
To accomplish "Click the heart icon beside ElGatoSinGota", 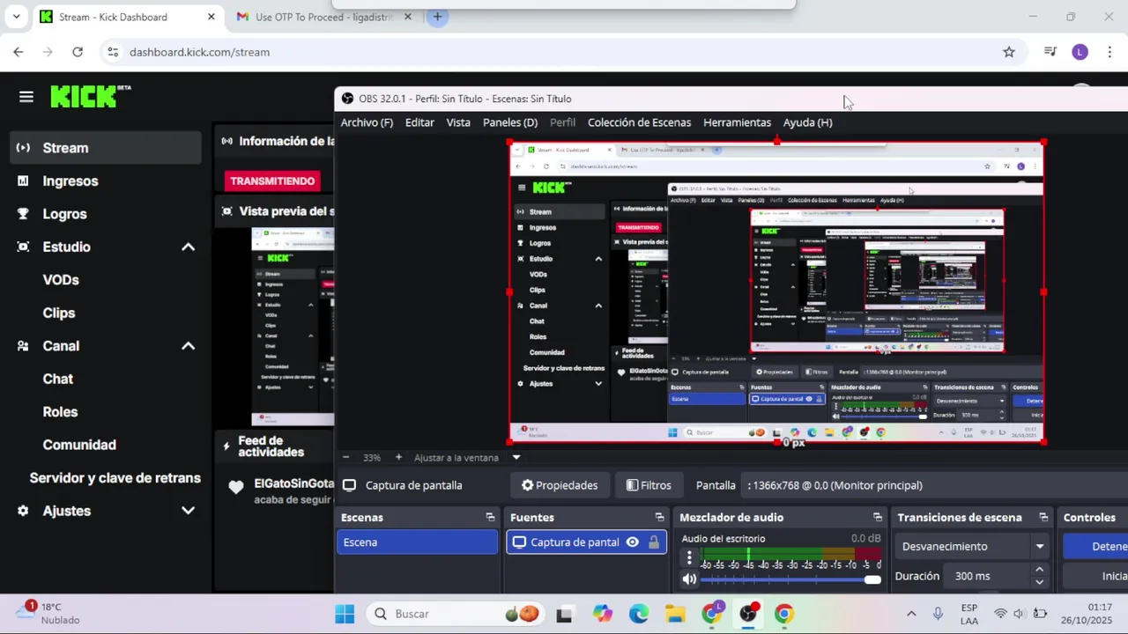I will 236,487.
